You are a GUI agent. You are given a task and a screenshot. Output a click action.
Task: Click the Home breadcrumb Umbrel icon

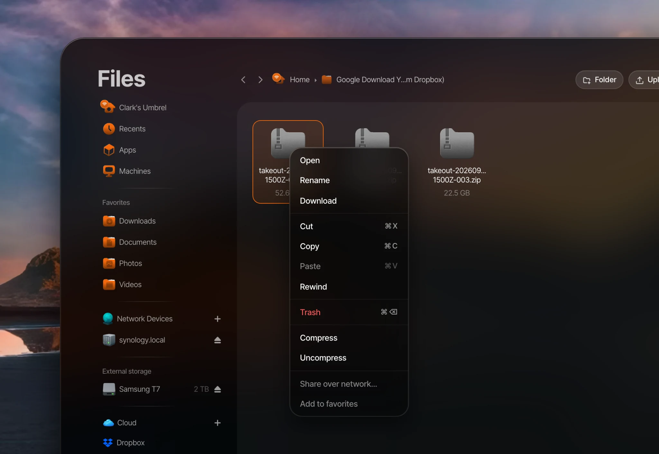278,79
